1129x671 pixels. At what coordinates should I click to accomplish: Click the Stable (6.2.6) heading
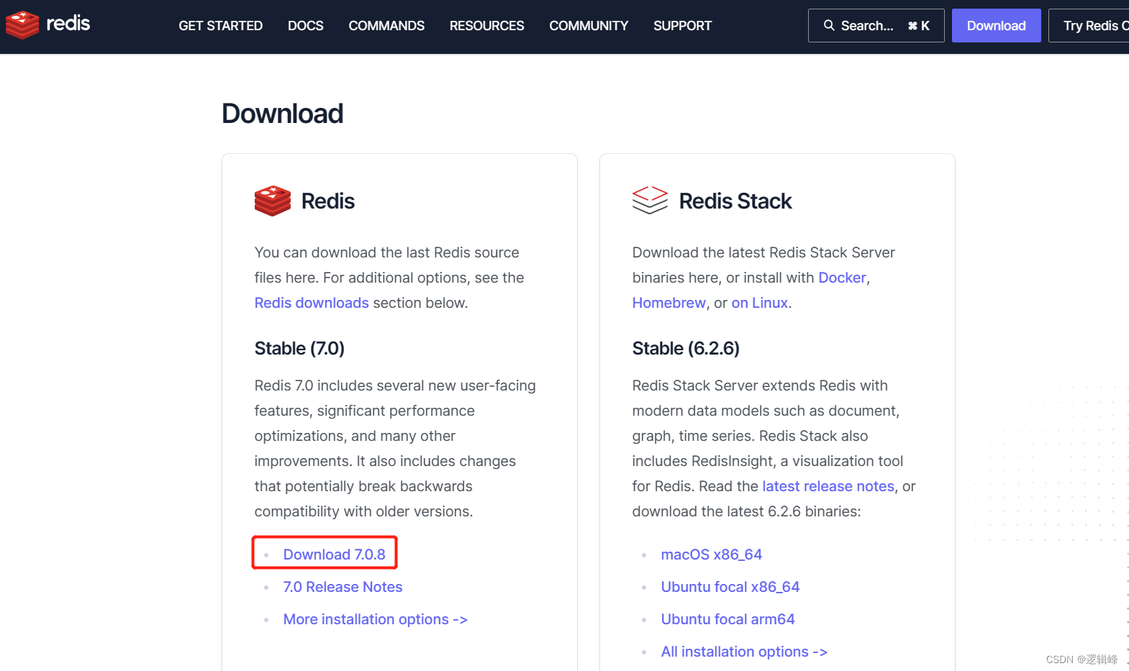tap(686, 348)
